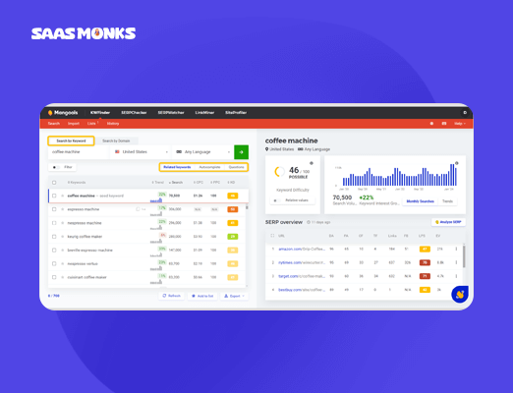Image resolution: width=513 pixels, height=393 pixels.
Task: Click the Analyze SERP button
Action: (x=448, y=222)
